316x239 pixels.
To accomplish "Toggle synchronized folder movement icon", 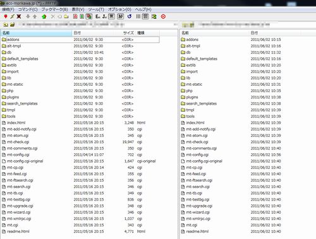I will (x=154, y=16).
